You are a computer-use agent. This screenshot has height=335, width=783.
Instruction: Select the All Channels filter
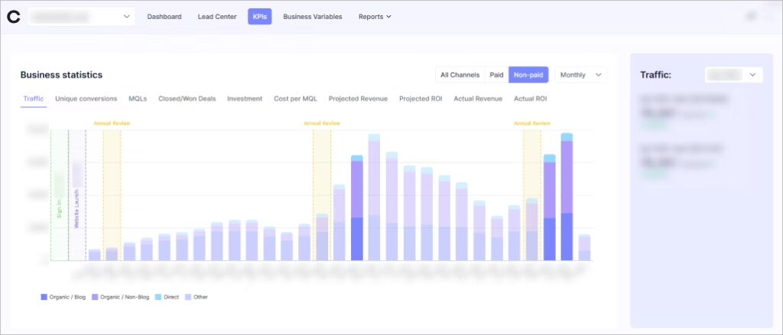[460, 75]
